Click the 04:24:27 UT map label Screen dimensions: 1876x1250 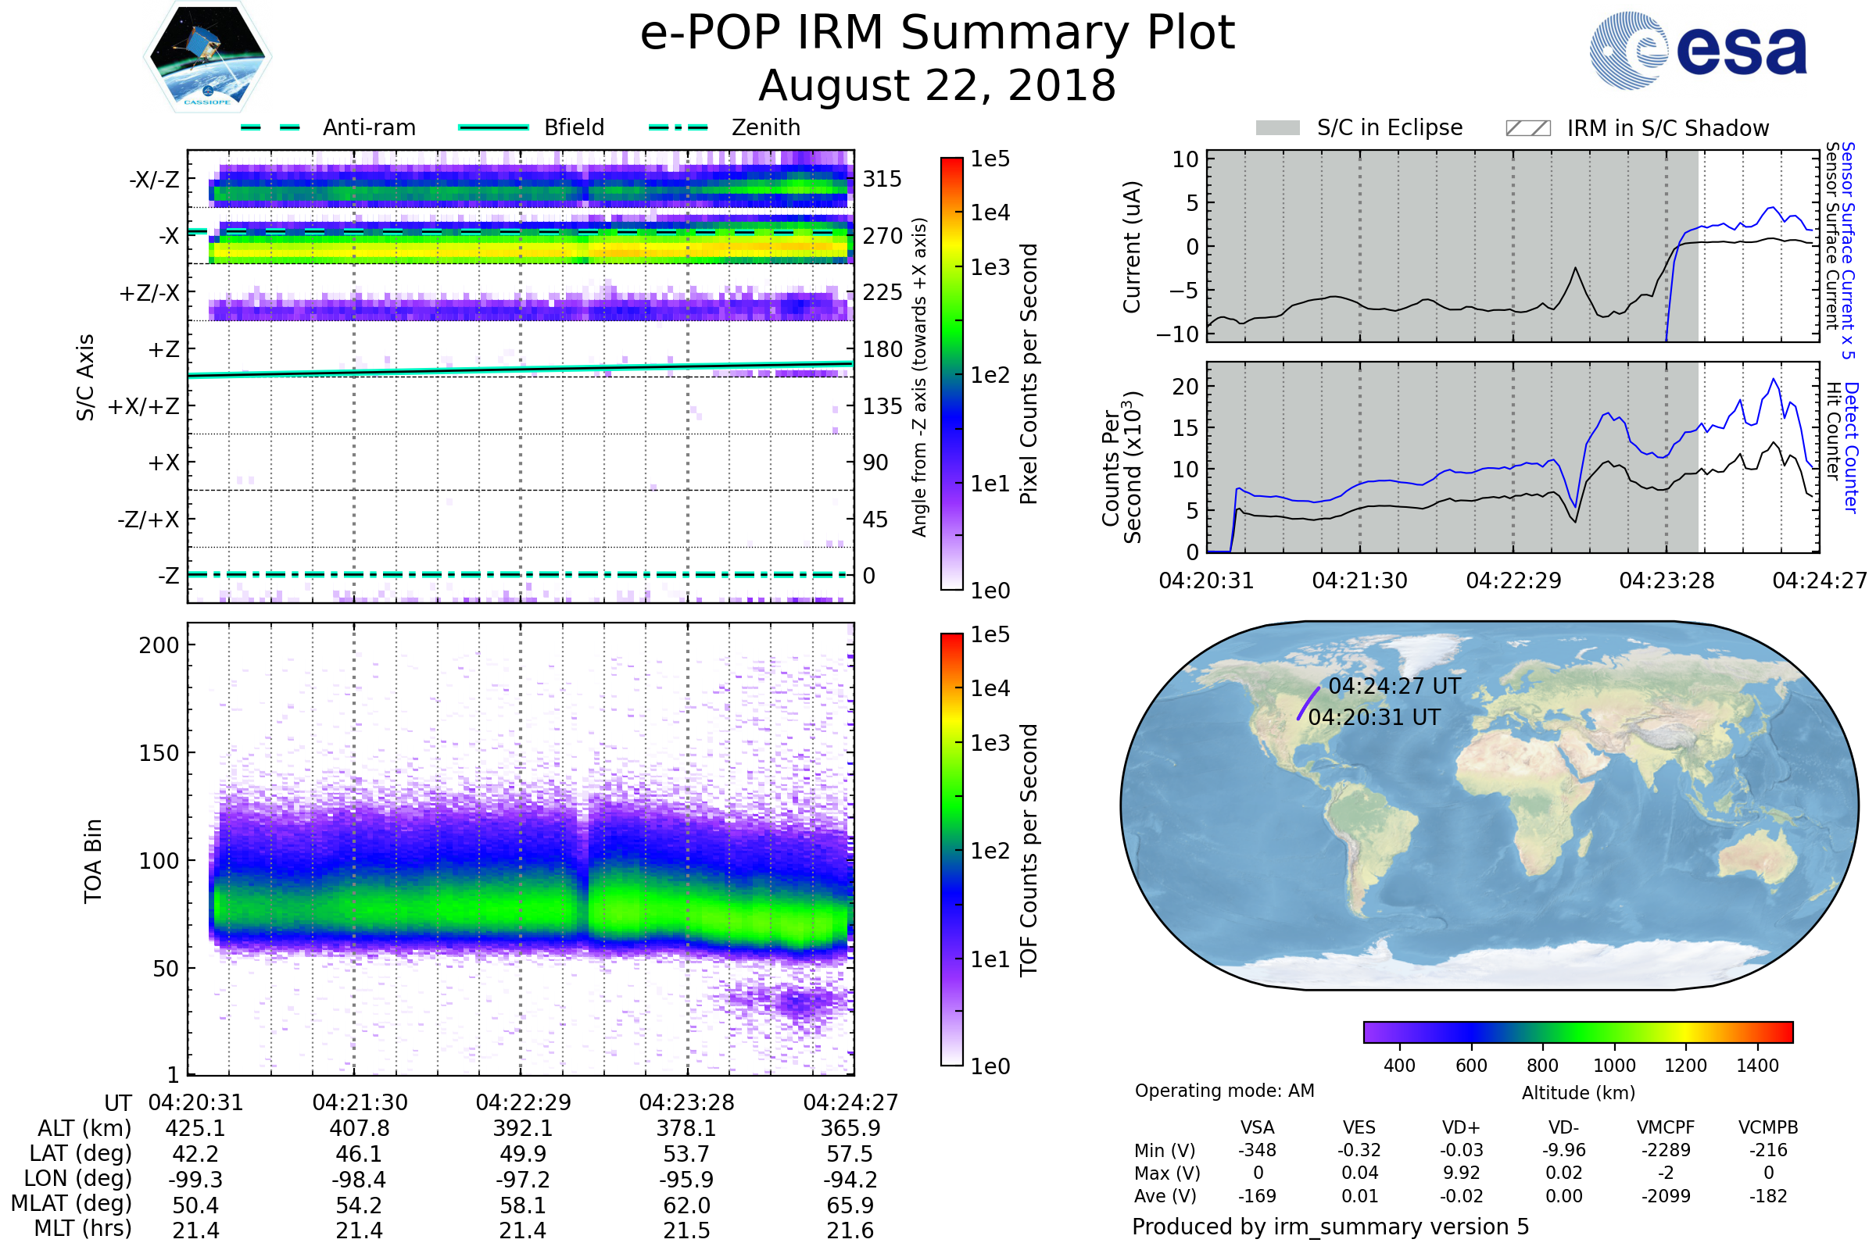(1394, 687)
